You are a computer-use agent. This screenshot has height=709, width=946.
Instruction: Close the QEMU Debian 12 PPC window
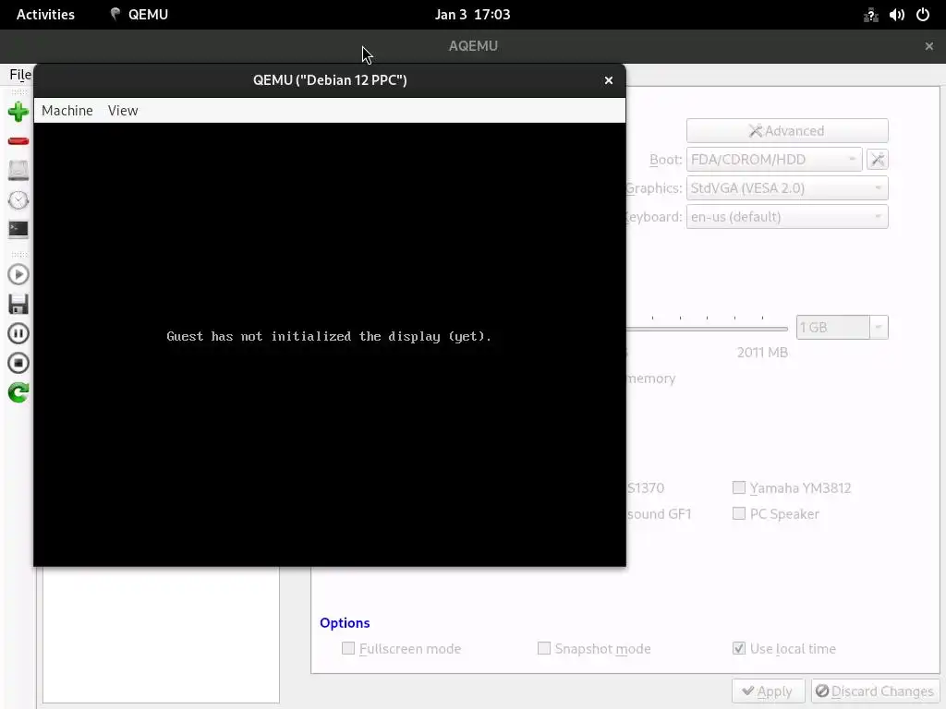(x=608, y=80)
